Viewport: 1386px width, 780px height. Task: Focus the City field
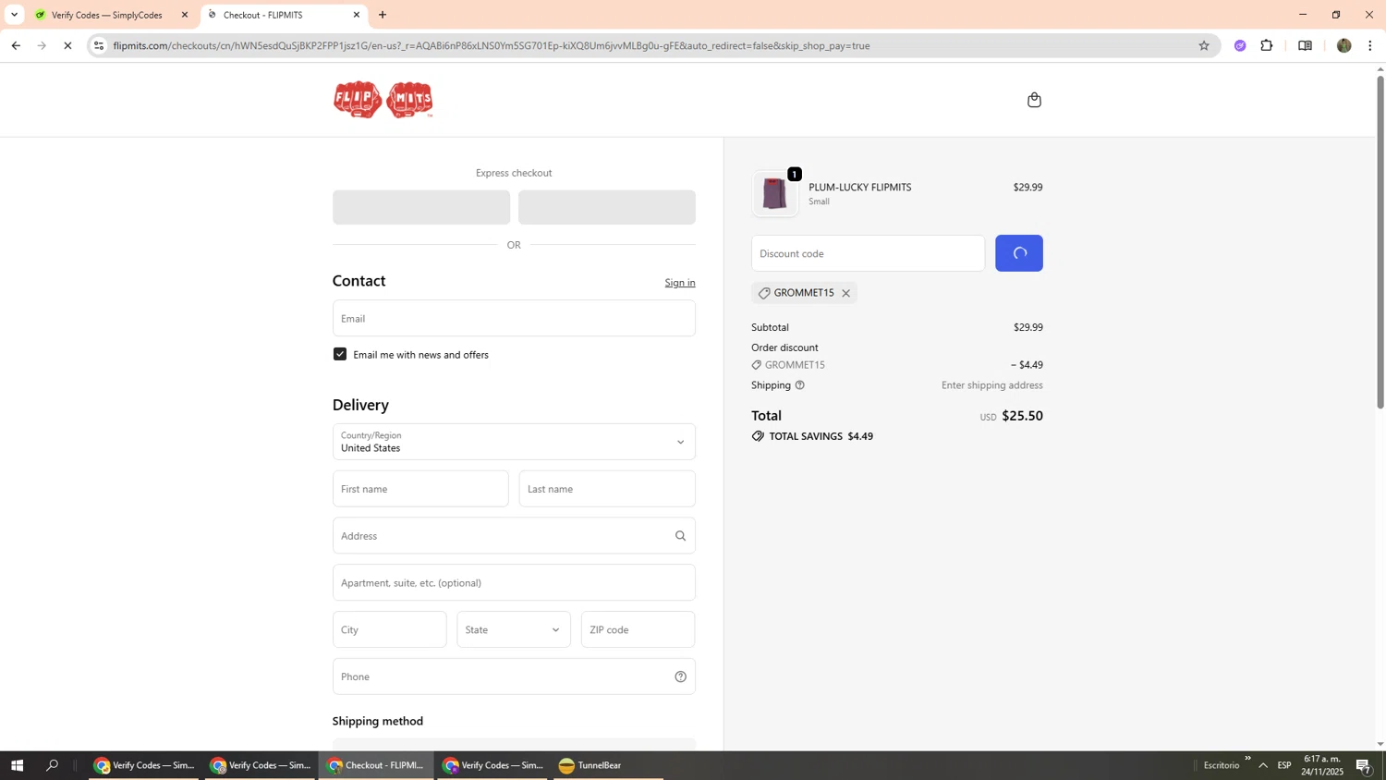[x=389, y=629]
